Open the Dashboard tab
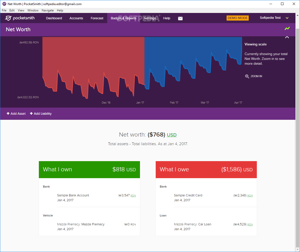This screenshot has width=300, height=252. tap(54, 18)
